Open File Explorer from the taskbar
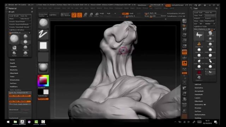 coord(15,122)
